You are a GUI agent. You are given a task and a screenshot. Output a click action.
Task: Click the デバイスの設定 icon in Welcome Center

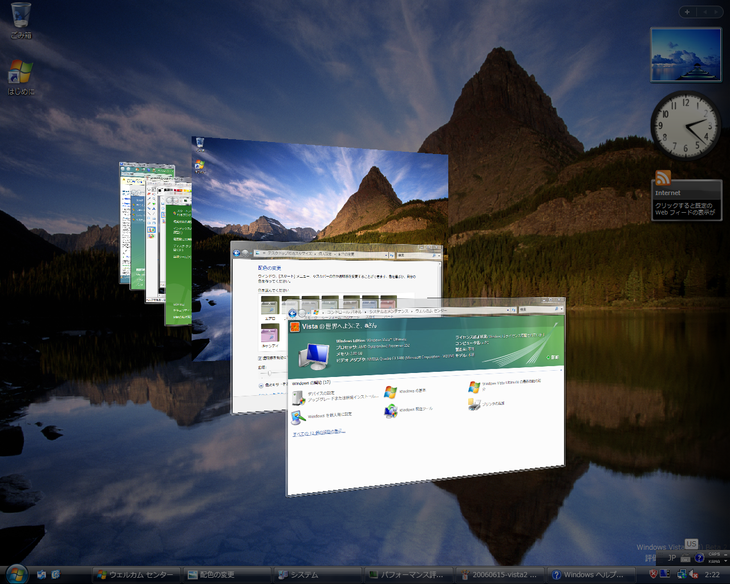pos(298,398)
